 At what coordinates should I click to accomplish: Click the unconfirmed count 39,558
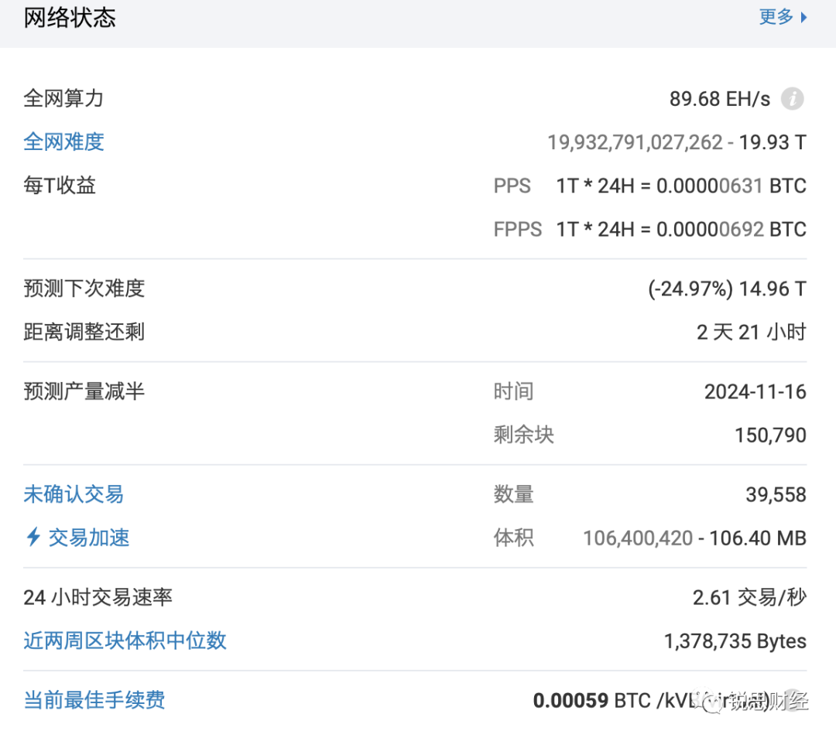tap(776, 494)
